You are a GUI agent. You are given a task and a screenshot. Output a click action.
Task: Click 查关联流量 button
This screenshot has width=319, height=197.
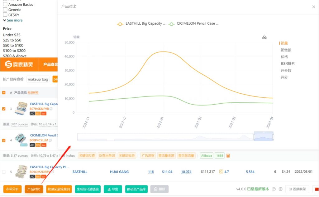186,155
